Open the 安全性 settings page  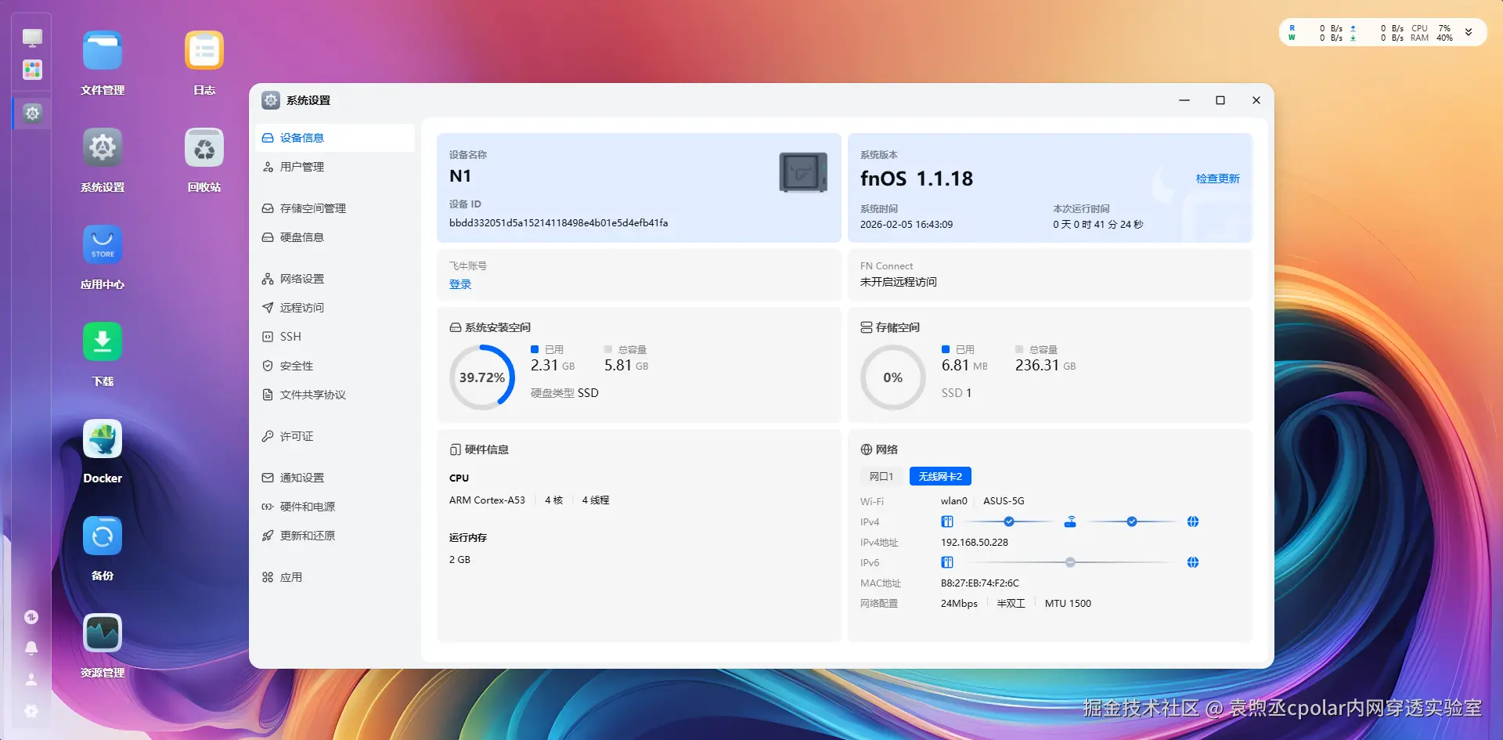(x=335, y=366)
